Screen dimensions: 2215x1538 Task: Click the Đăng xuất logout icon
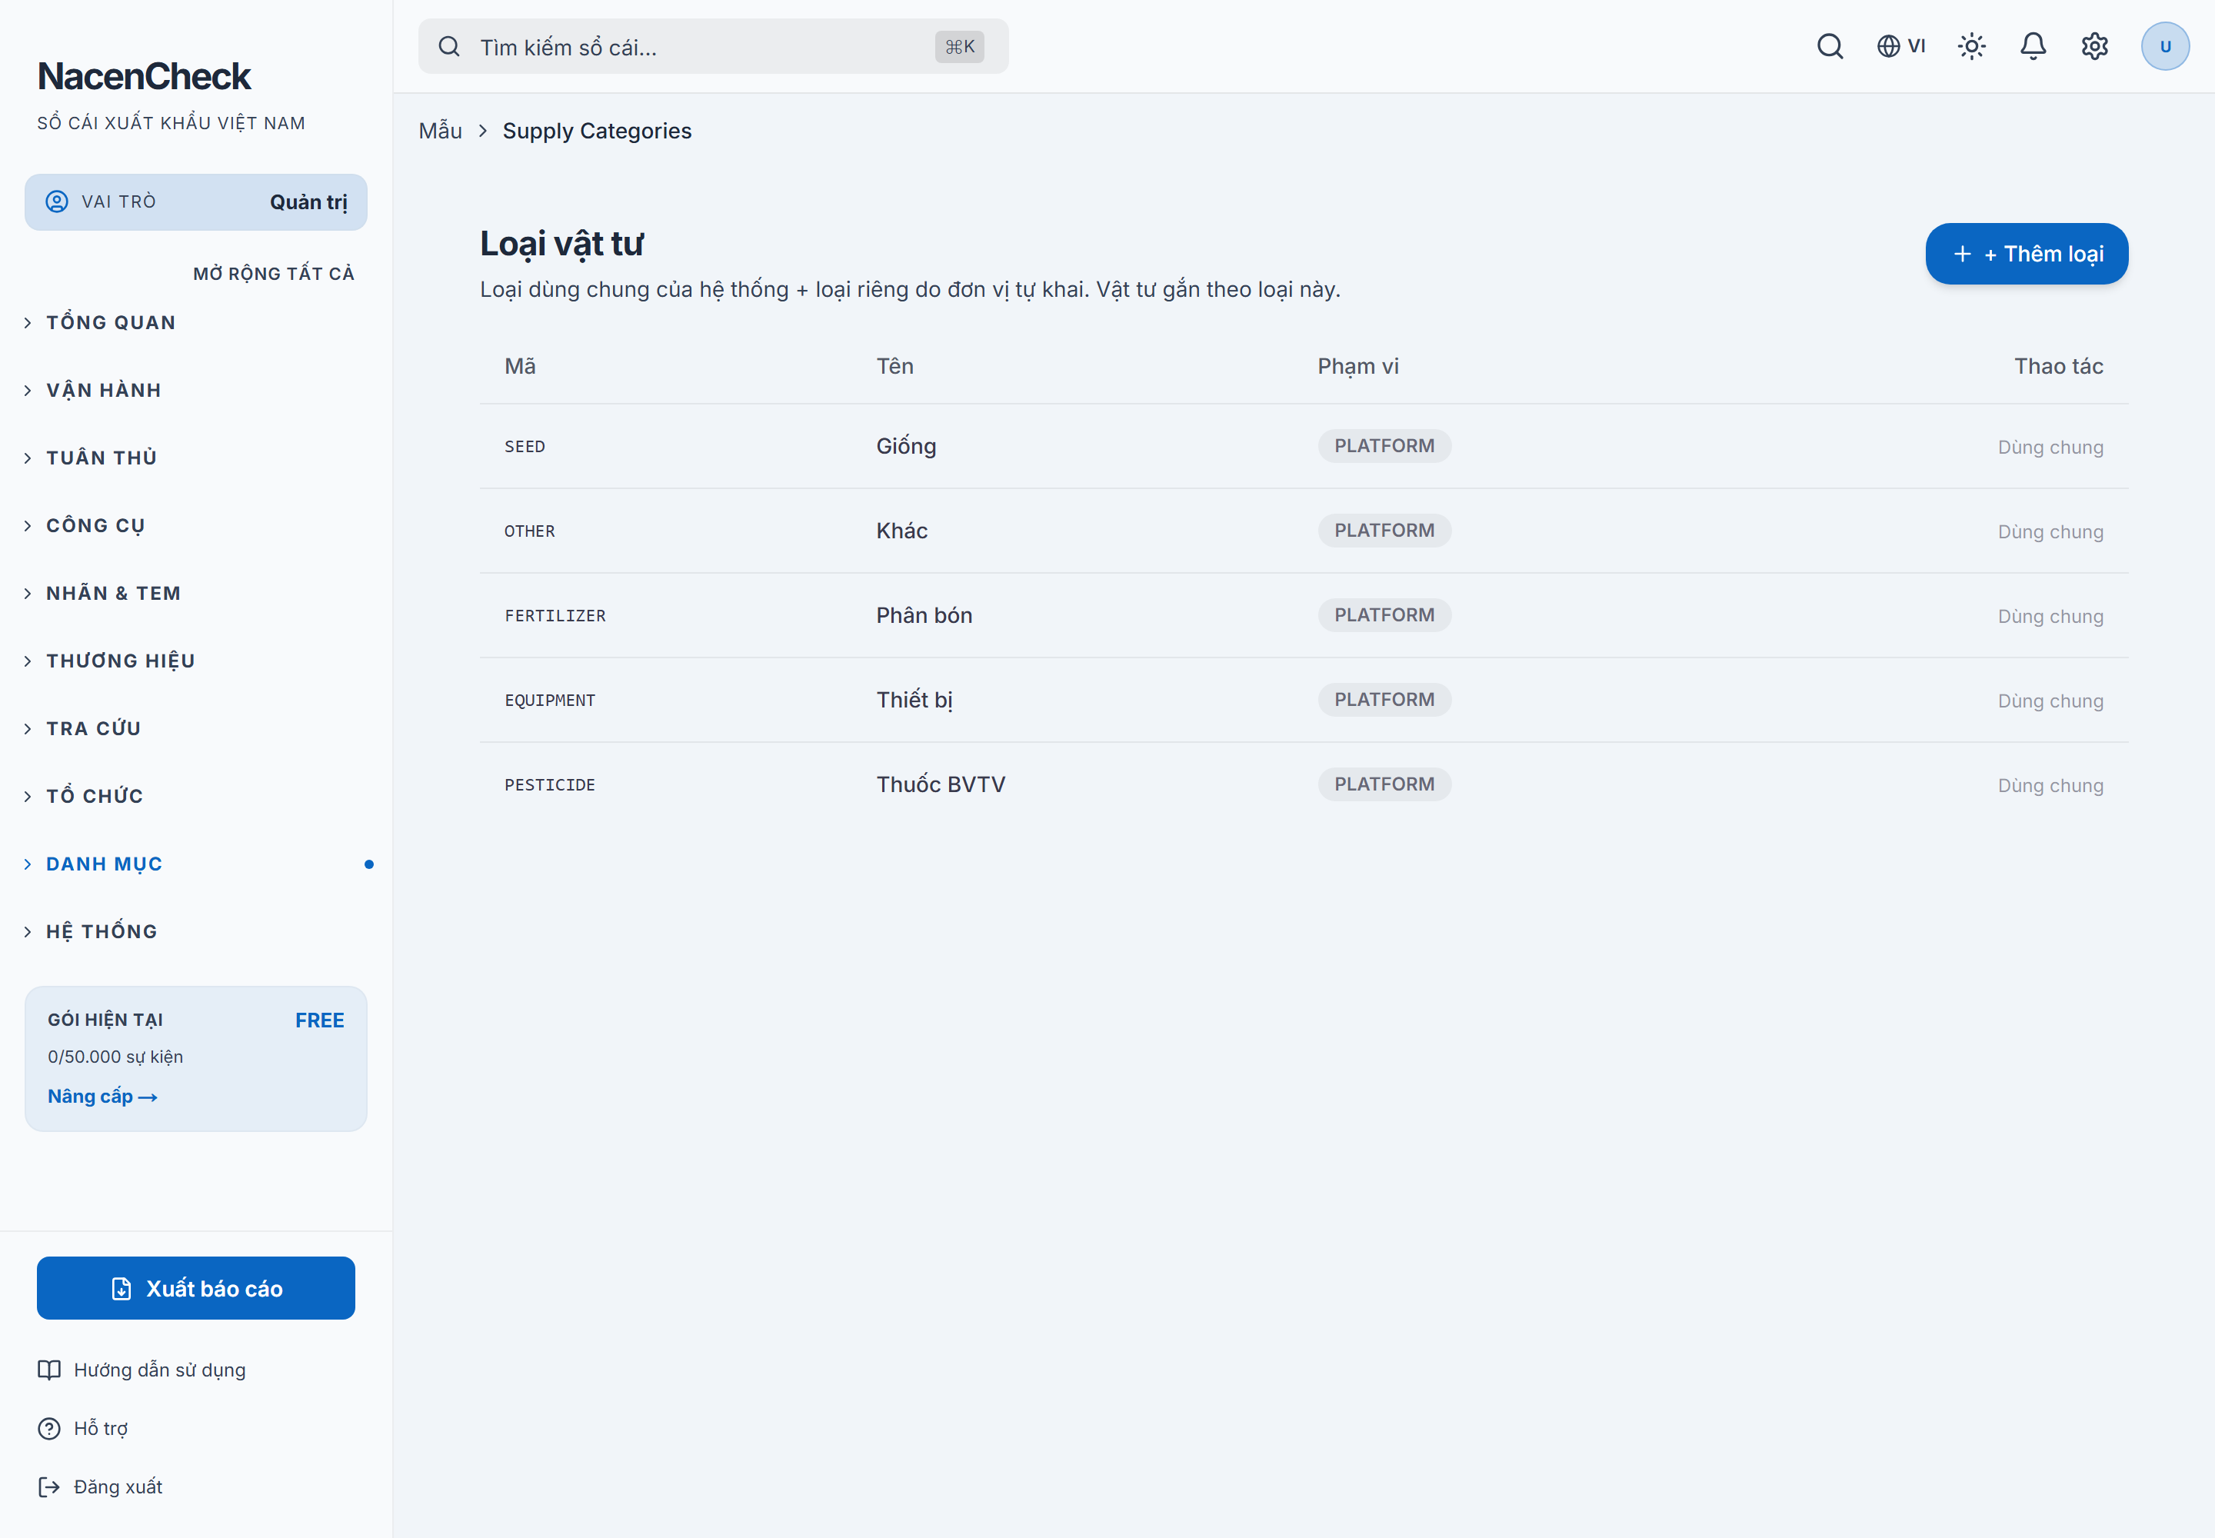[x=49, y=1487]
